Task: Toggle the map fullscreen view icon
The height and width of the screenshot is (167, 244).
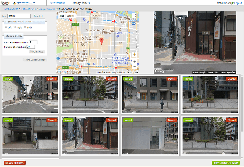Action: pyautogui.click(x=134, y=16)
